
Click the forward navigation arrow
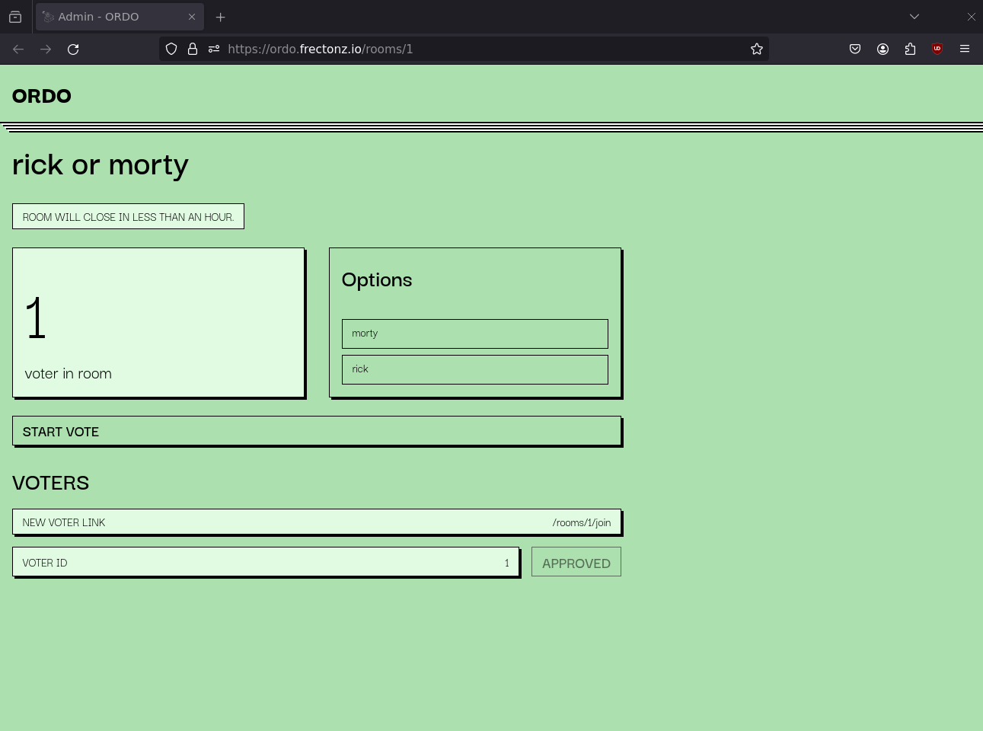coord(46,49)
